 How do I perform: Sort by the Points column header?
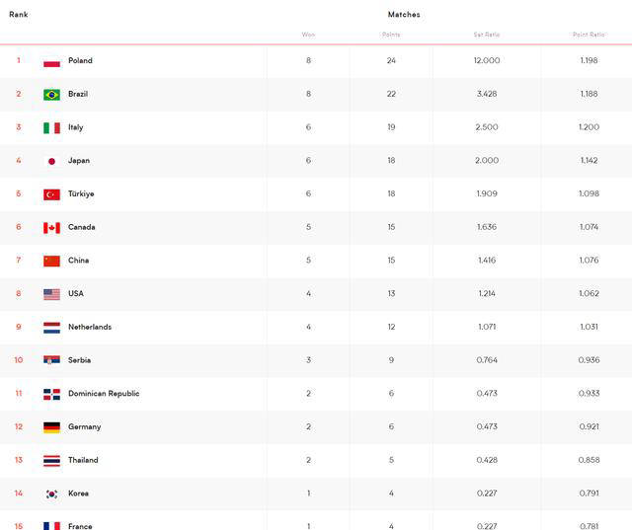(x=391, y=35)
